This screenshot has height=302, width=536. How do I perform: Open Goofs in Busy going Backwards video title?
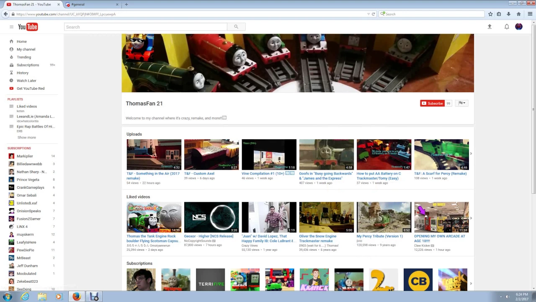tap(326, 176)
